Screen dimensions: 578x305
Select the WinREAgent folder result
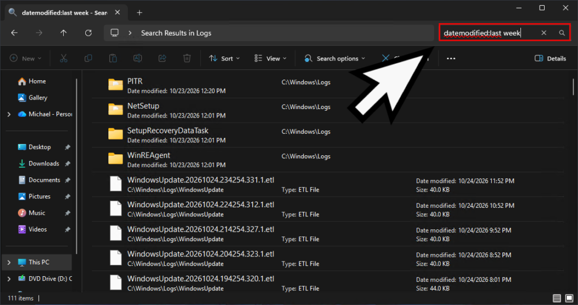point(328,160)
